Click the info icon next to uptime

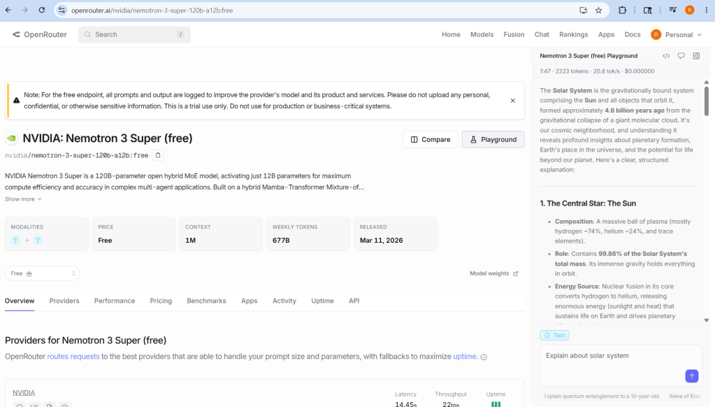point(484,357)
